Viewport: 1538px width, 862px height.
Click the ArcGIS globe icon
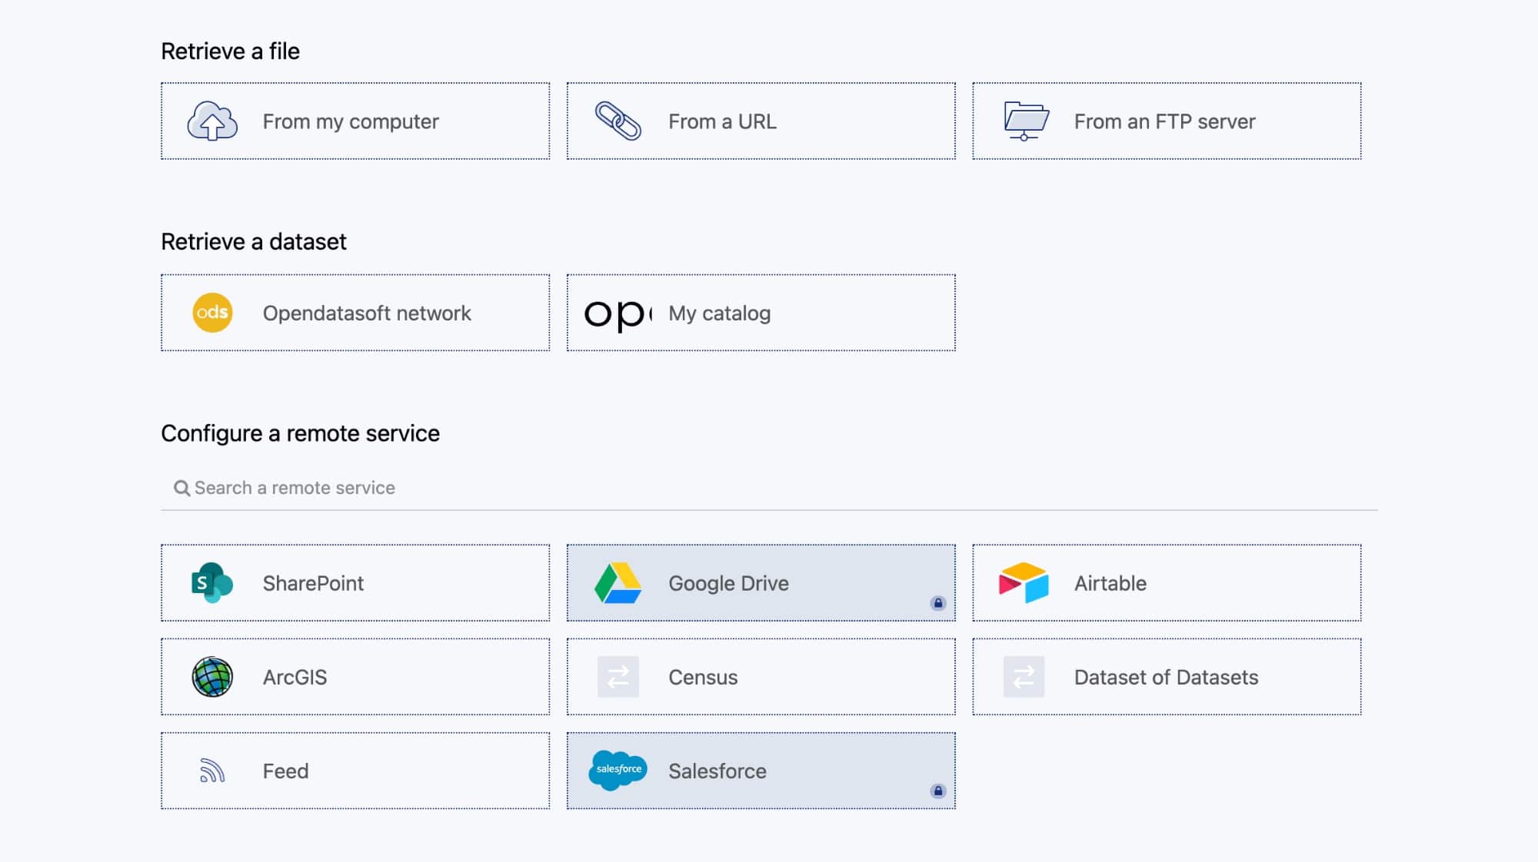coord(212,677)
